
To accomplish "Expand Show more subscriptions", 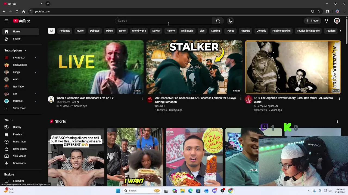I will pyautogui.click(x=21, y=108).
